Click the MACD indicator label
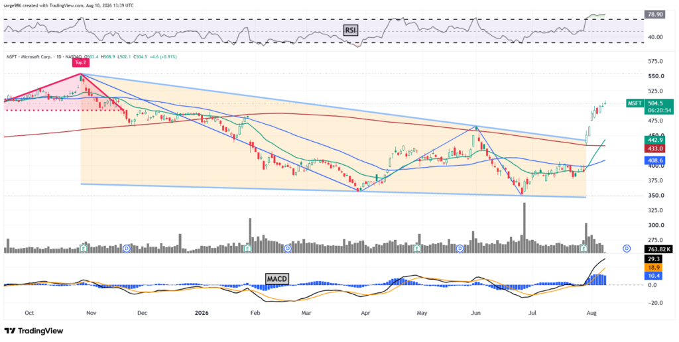 pyautogui.click(x=277, y=278)
